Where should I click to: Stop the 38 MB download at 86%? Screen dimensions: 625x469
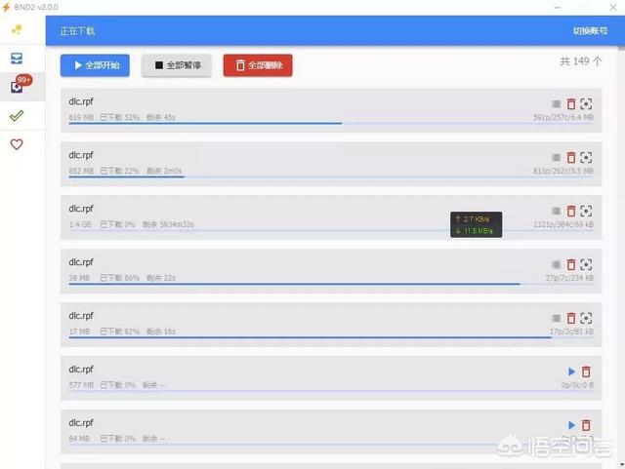pyautogui.click(x=556, y=264)
